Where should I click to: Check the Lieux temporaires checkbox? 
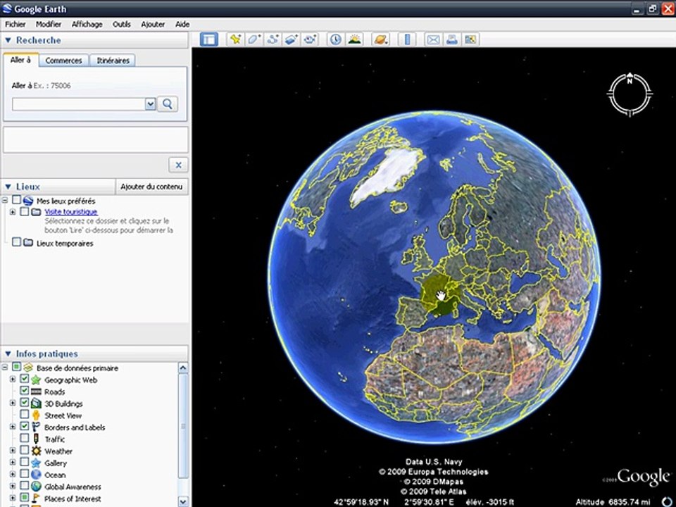(16, 242)
